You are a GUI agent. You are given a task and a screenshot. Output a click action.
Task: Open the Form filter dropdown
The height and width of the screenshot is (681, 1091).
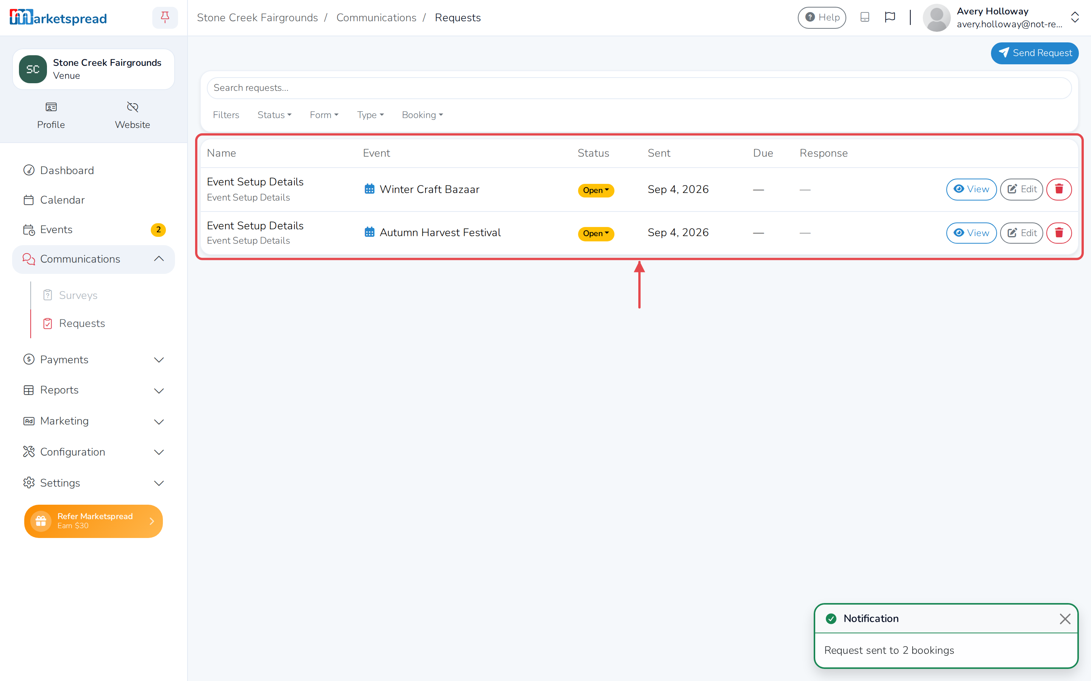324,115
